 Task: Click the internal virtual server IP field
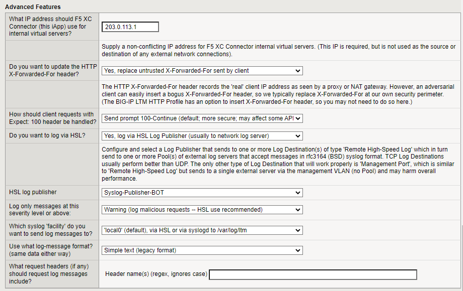(x=130, y=26)
